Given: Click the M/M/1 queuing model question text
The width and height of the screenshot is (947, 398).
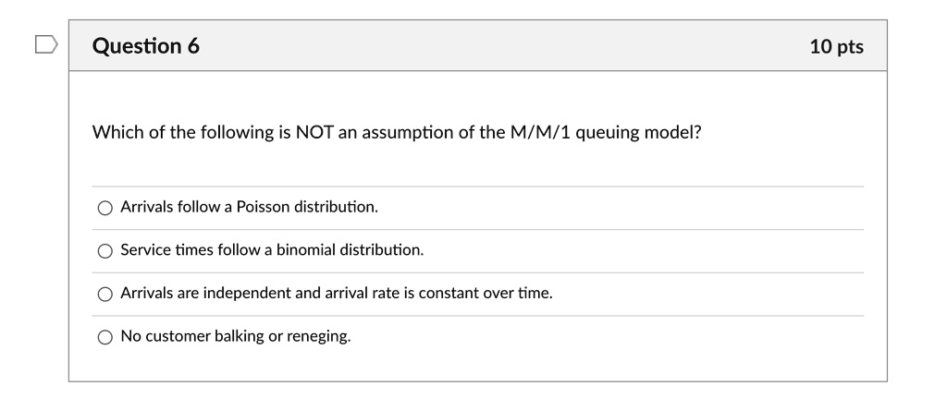Looking at the screenshot, I should (x=397, y=132).
